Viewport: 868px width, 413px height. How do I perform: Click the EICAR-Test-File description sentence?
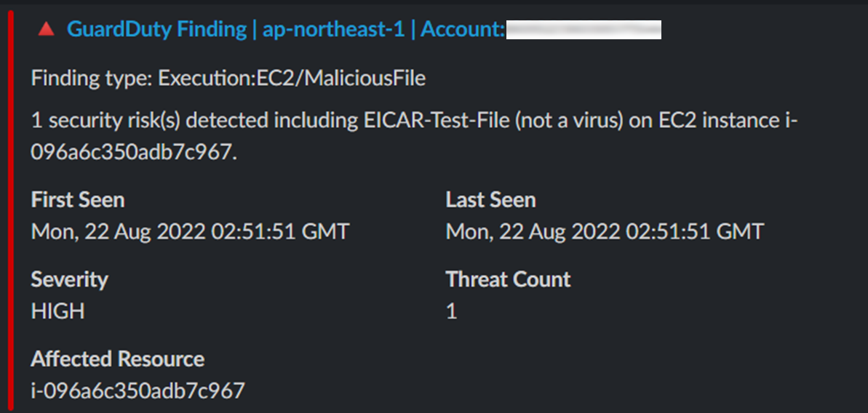pos(414,136)
